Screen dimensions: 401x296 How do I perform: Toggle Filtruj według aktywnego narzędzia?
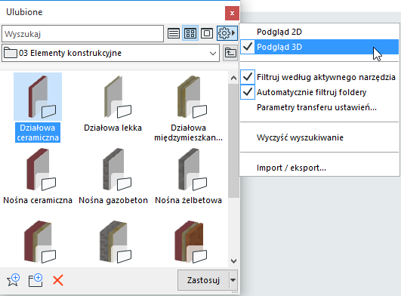coord(319,77)
